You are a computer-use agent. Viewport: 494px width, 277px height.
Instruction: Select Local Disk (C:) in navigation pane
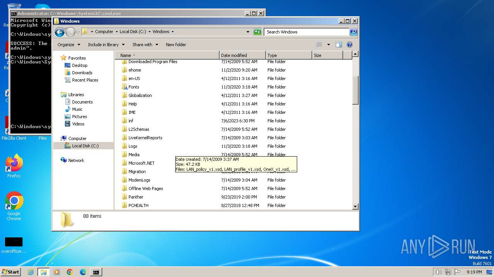pos(85,146)
